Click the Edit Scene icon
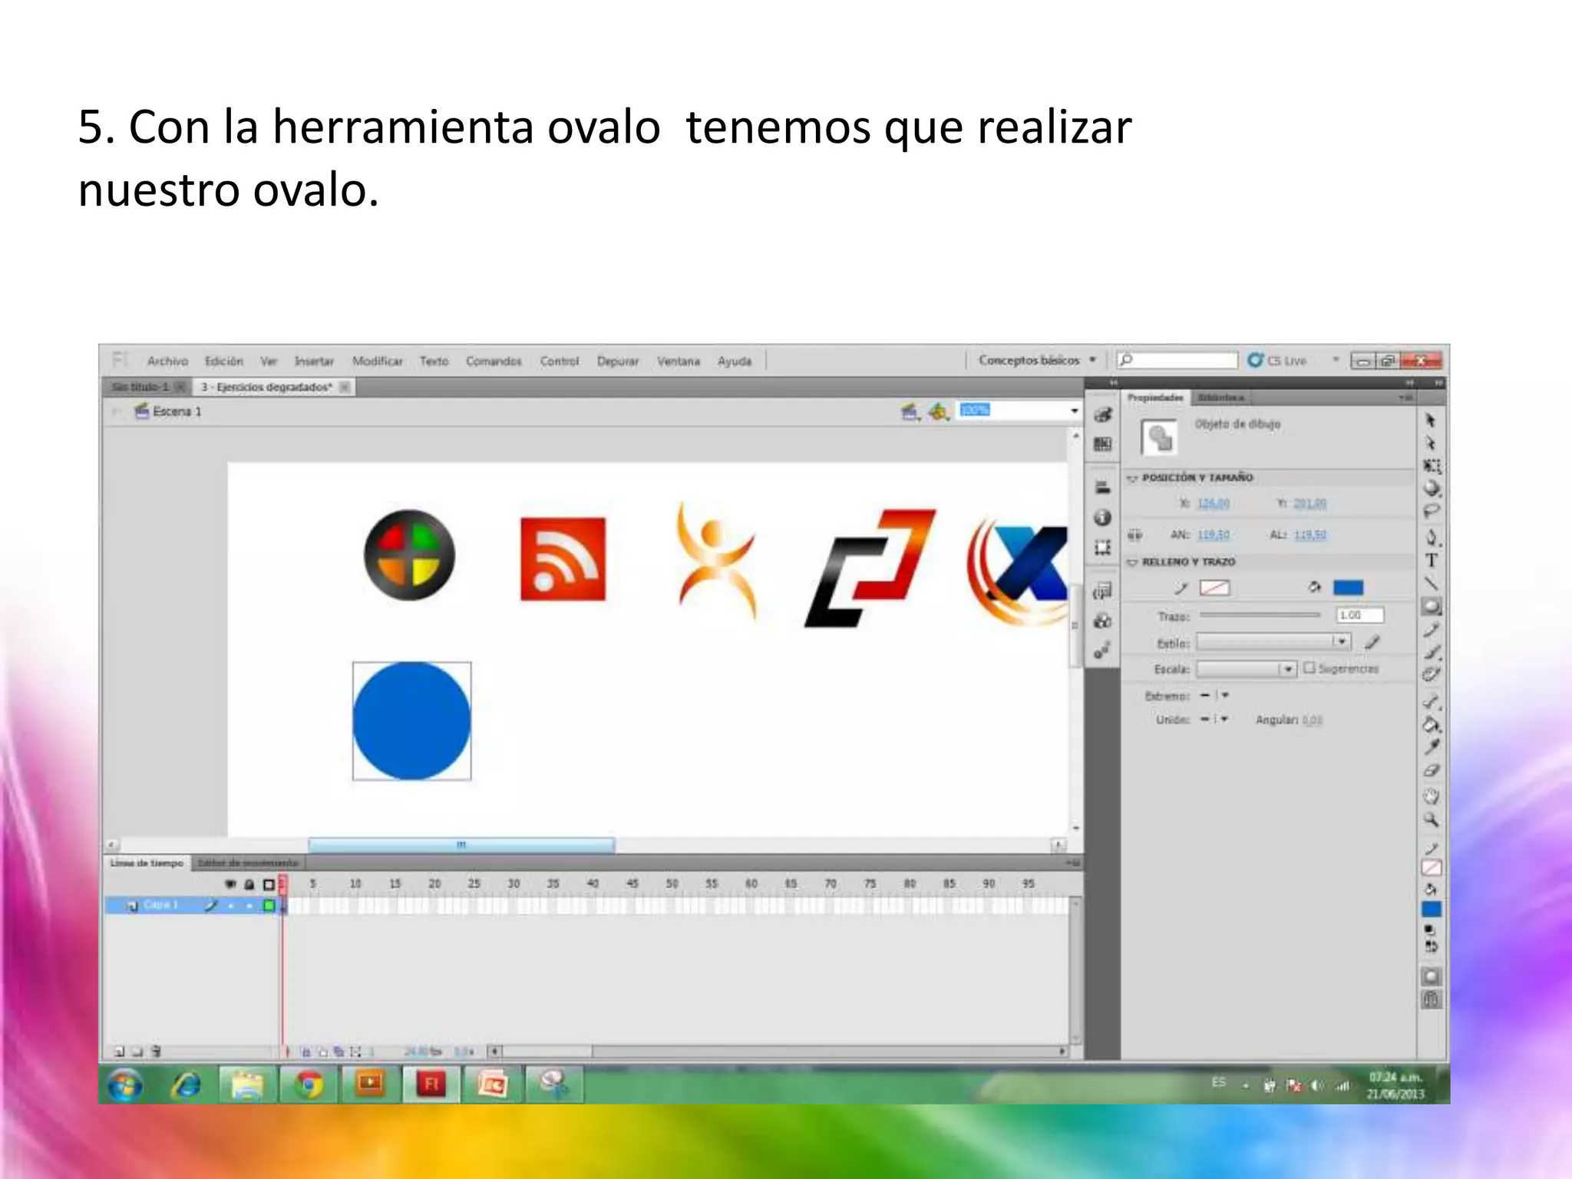Viewport: 1572px width, 1179px height. coord(910,412)
